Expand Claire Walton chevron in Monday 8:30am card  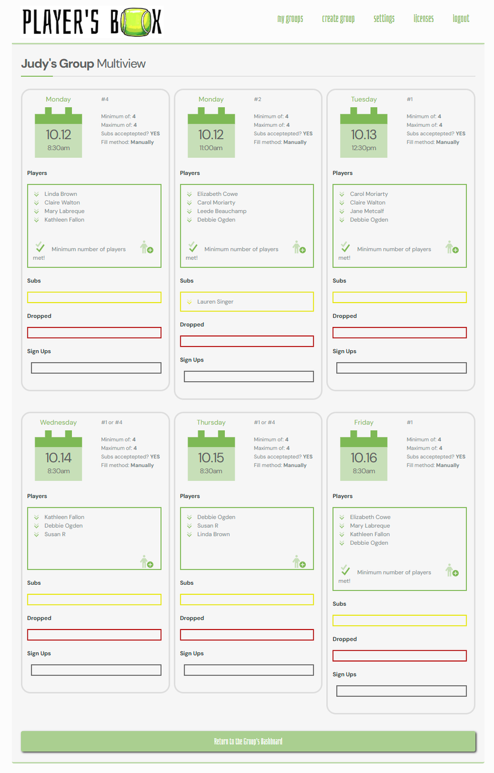pos(37,202)
